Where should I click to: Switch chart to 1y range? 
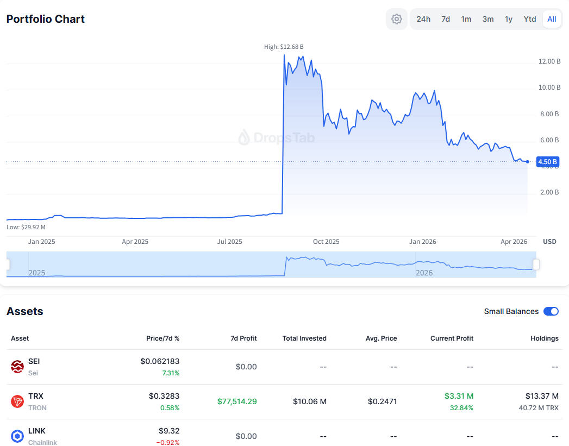[509, 19]
